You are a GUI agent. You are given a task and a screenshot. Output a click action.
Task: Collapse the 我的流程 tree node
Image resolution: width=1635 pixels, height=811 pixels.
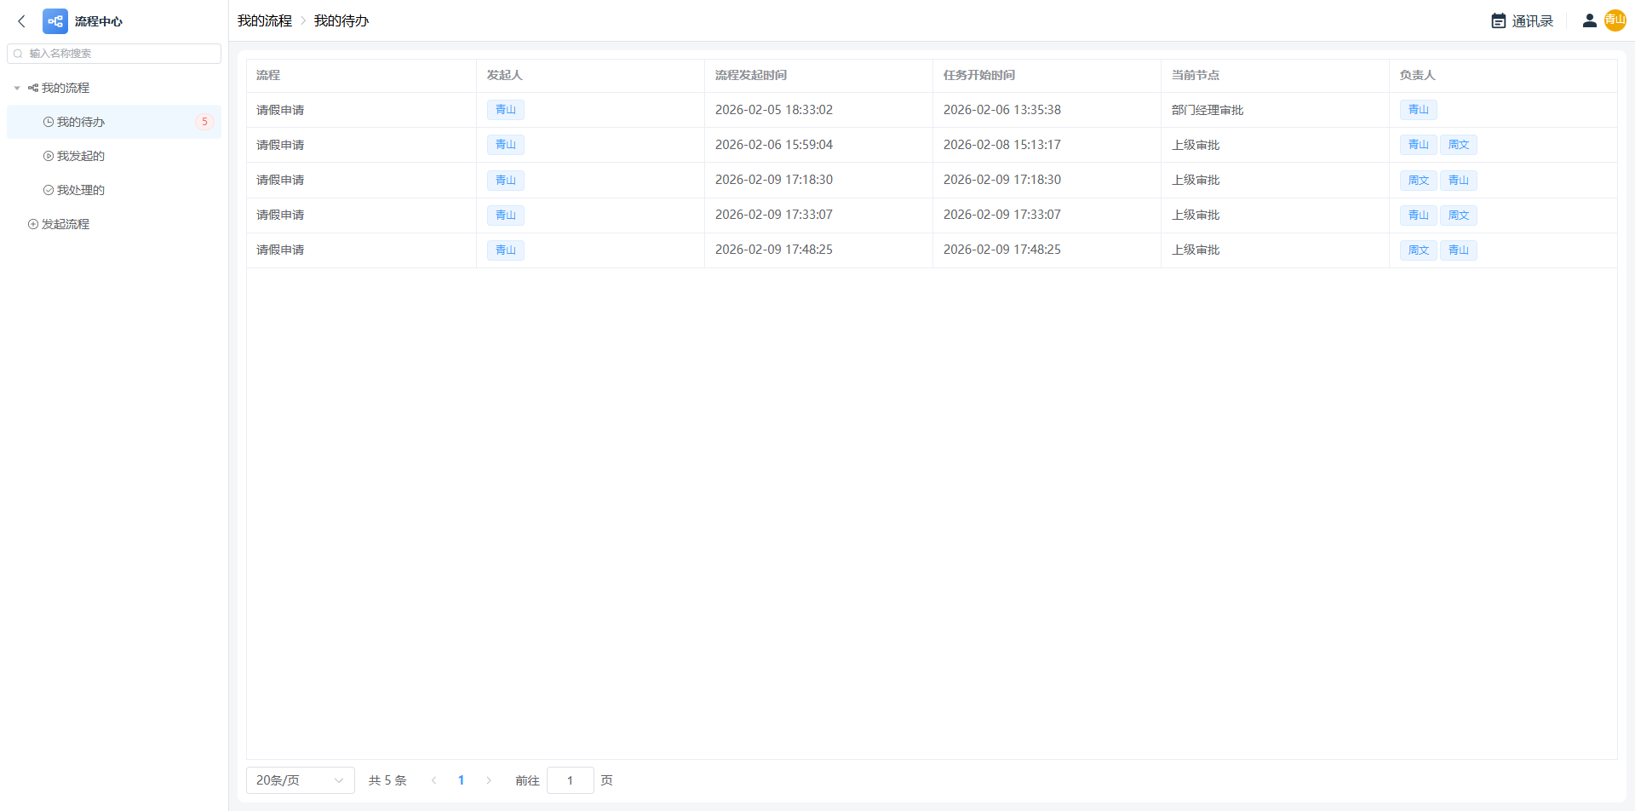17,89
